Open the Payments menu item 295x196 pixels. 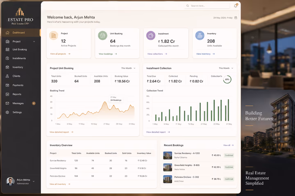click(x=18, y=85)
